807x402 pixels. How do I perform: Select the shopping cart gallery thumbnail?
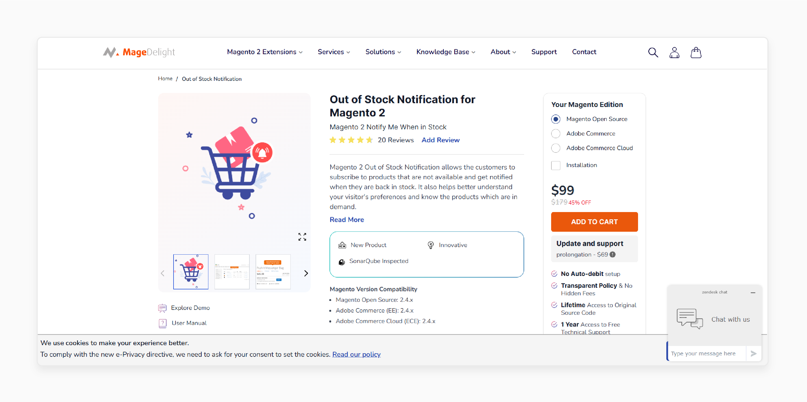click(x=191, y=272)
